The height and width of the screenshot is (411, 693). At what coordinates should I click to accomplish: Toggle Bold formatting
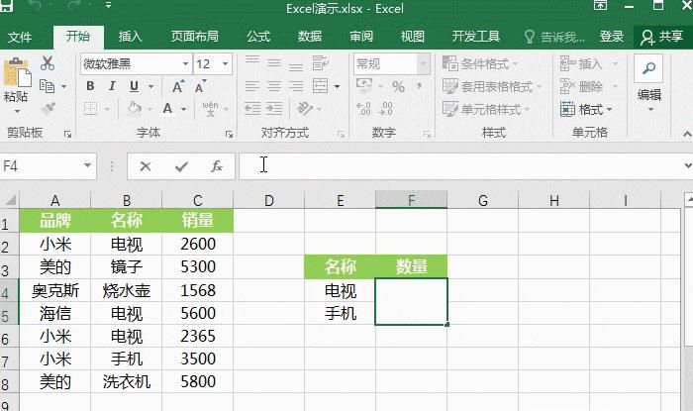(90, 86)
